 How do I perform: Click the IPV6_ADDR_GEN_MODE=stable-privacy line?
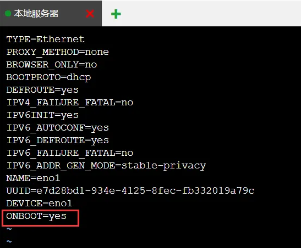pyautogui.click(x=106, y=166)
